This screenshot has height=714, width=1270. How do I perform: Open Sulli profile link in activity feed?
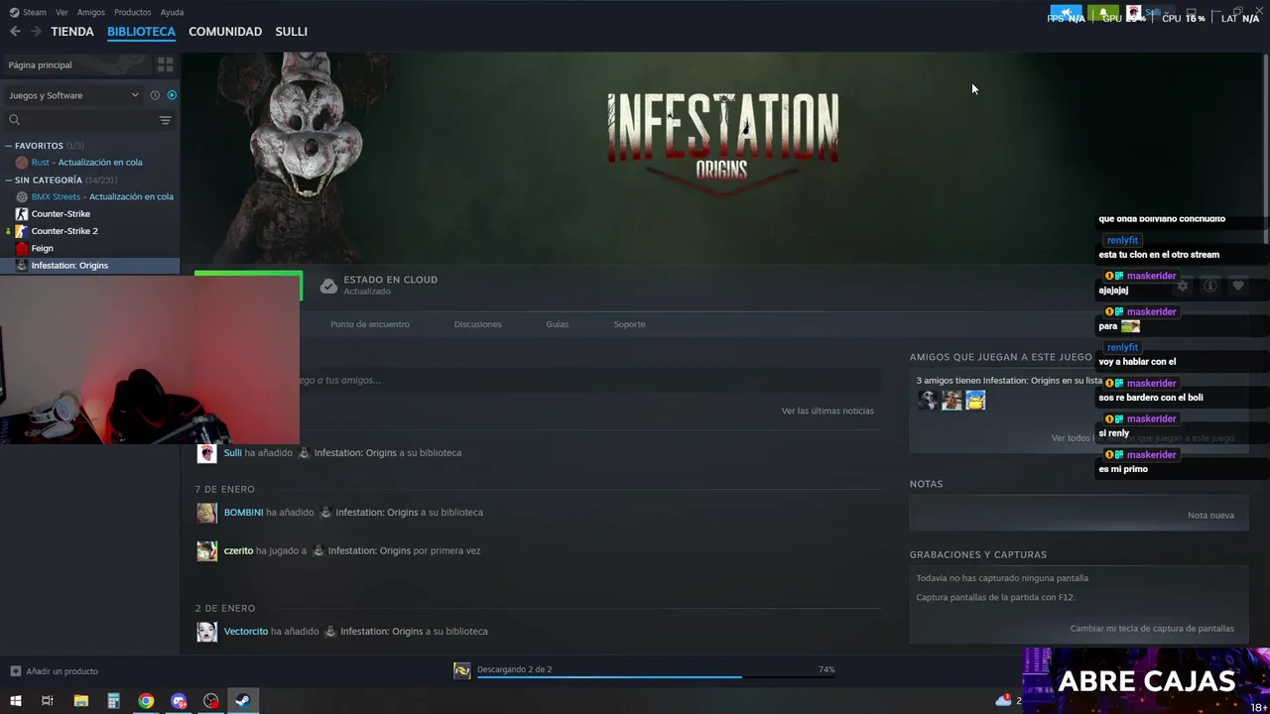(232, 453)
